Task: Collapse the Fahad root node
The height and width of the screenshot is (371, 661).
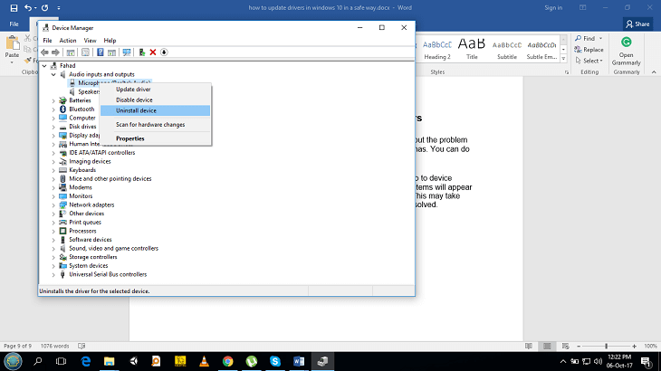Action: (44, 66)
